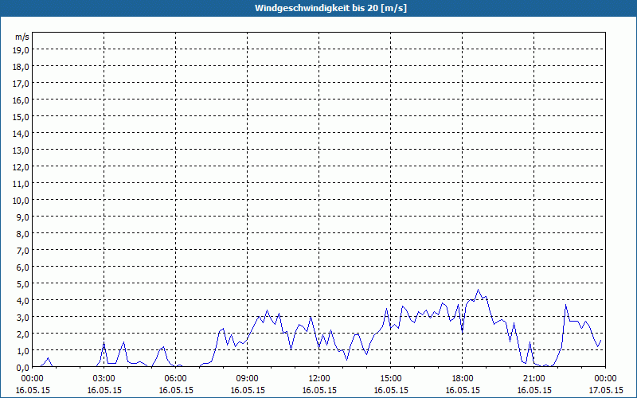
Task: Select the '13,0' y-axis tick label
Action: (x=21, y=150)
